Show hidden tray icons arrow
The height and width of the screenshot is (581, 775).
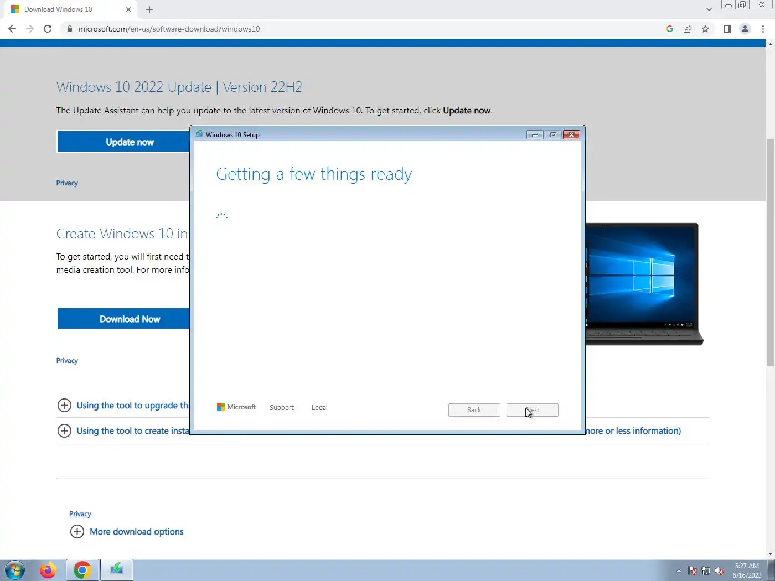[x=679, y=570]
